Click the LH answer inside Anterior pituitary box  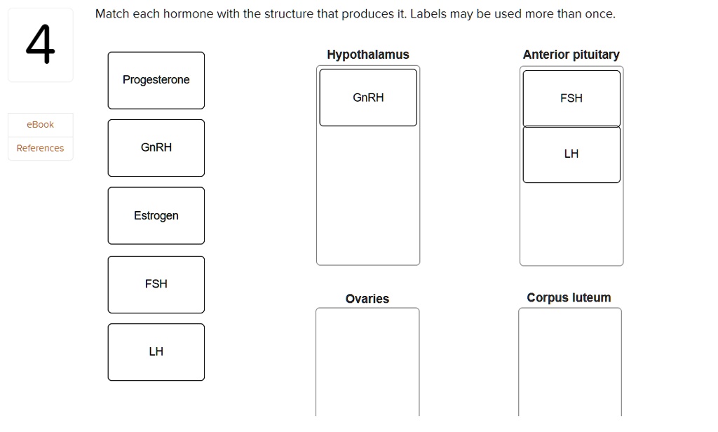tap(571, 154)
